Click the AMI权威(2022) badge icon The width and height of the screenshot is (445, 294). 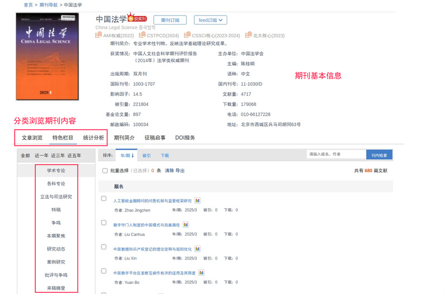pyautogui.click(x=99, y=36)
